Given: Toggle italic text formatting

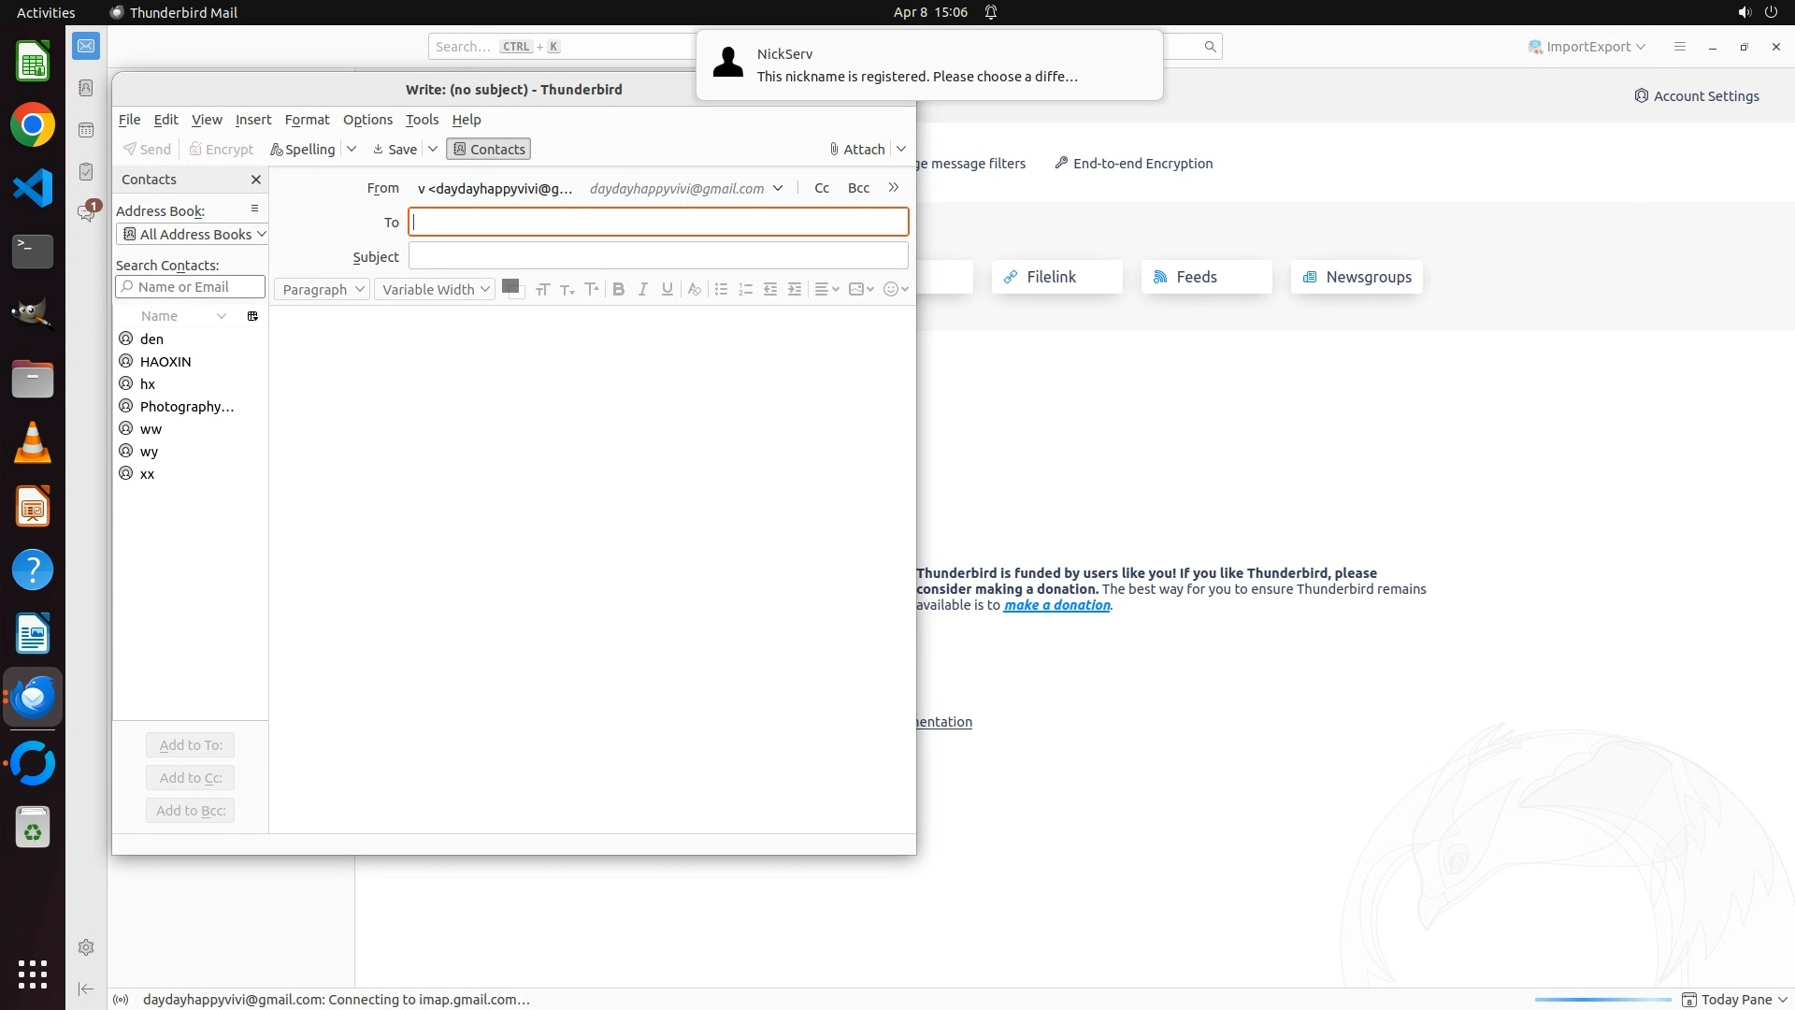Looking at the screenshot, I should tap(642, 290).
